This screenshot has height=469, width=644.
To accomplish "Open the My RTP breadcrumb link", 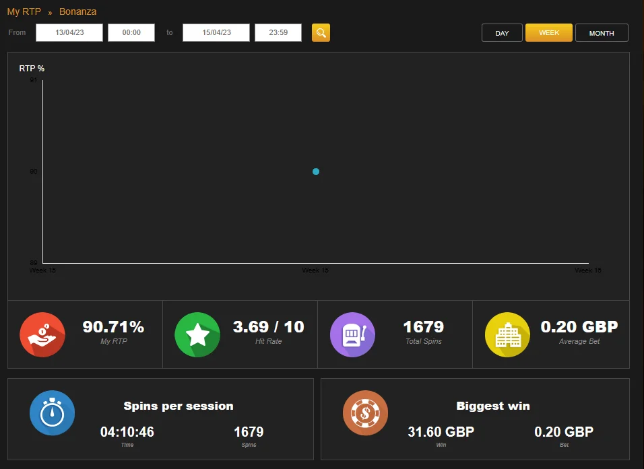I will click(24, 11).
